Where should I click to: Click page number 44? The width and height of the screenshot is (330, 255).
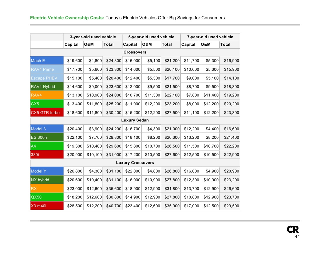[x=297, y=236]
